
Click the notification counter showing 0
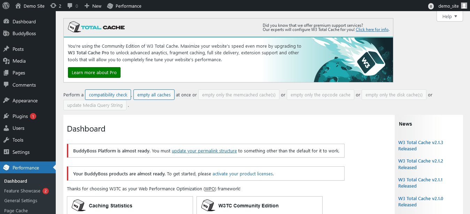431,6
